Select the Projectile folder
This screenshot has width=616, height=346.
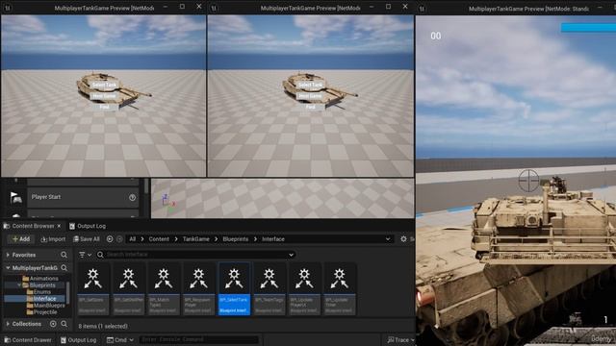coord(41,312)
